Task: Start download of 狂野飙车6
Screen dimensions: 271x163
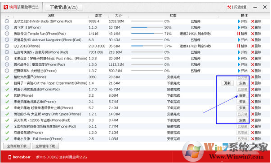Action: click(243, 71)
